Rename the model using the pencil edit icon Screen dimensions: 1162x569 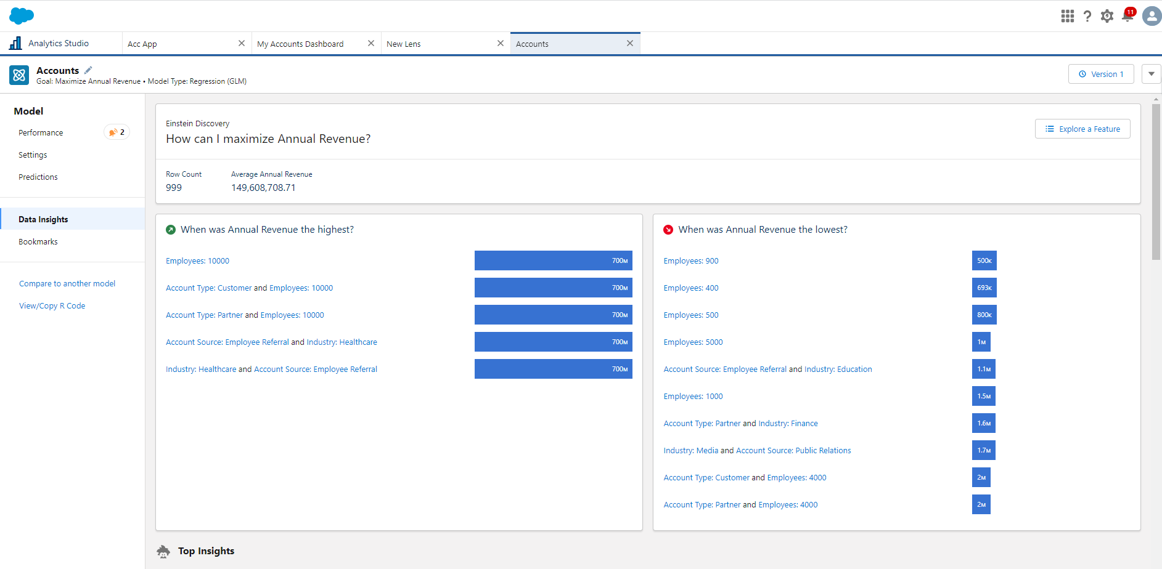point(88,69)
